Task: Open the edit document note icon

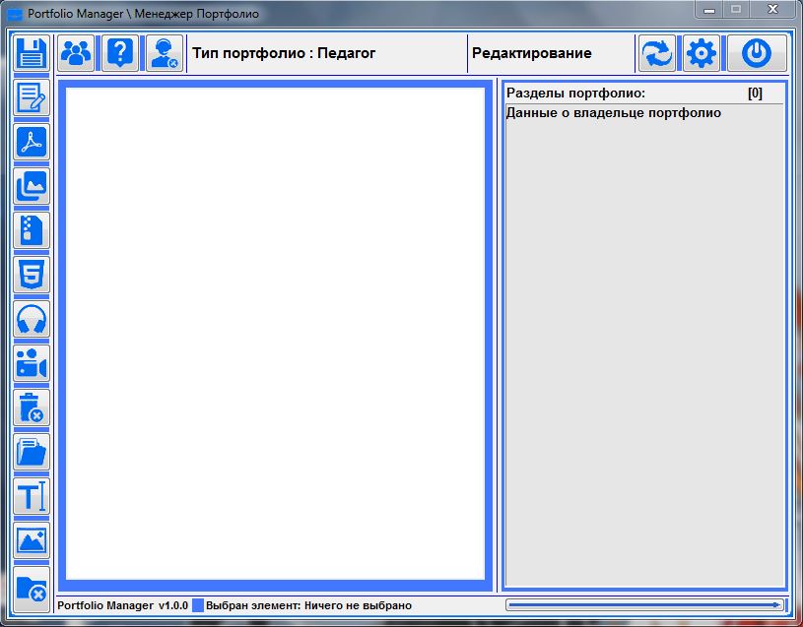Action: pos(32,97)
